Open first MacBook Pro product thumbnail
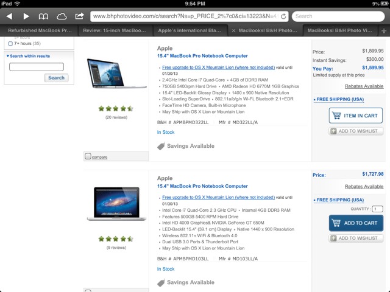Screen dimensions: 390x292 click(x=116, y=73)
